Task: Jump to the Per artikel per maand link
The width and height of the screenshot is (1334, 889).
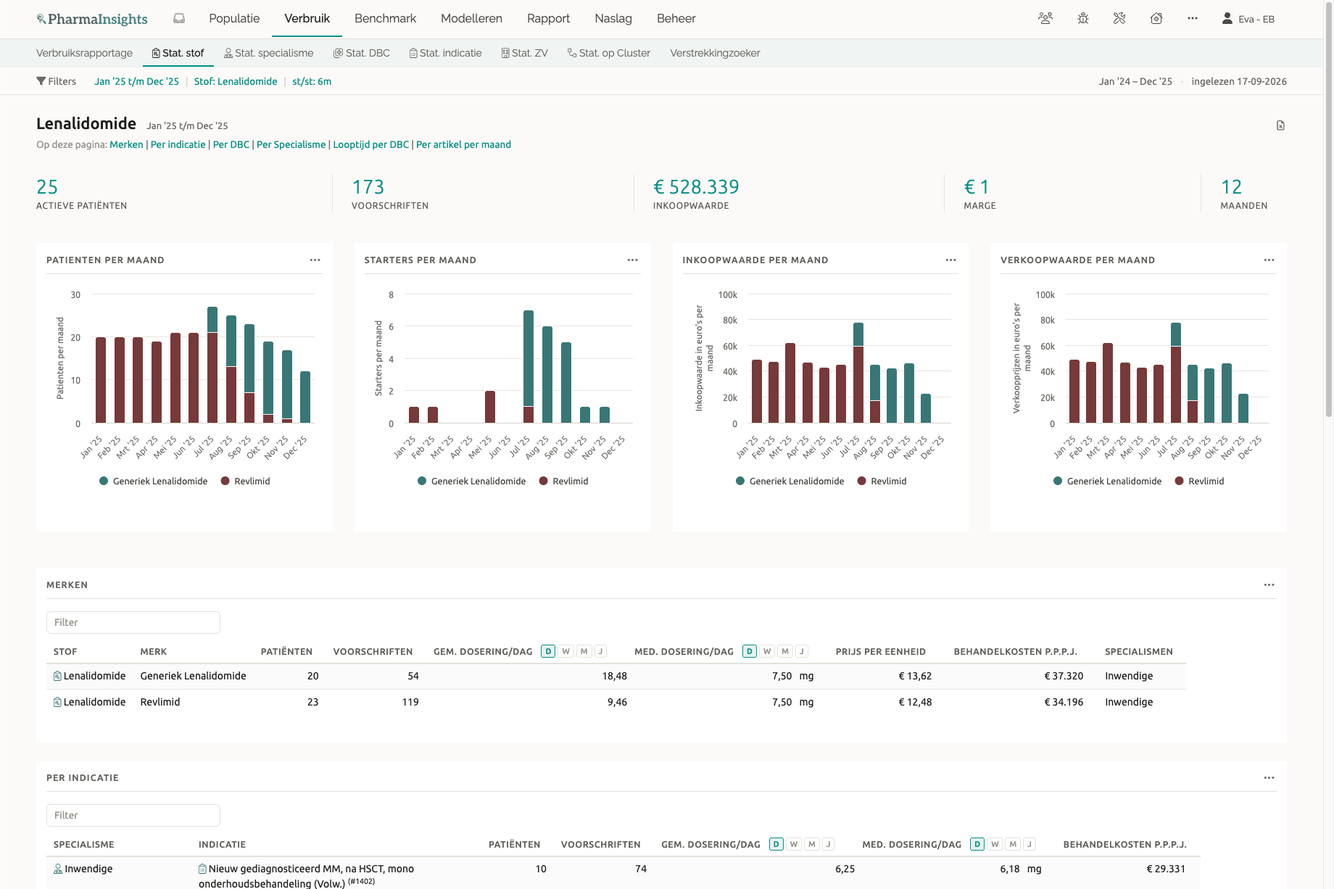Action: 463,144
